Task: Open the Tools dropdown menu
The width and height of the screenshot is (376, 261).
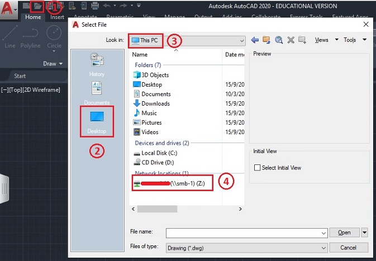Action: 355,40
